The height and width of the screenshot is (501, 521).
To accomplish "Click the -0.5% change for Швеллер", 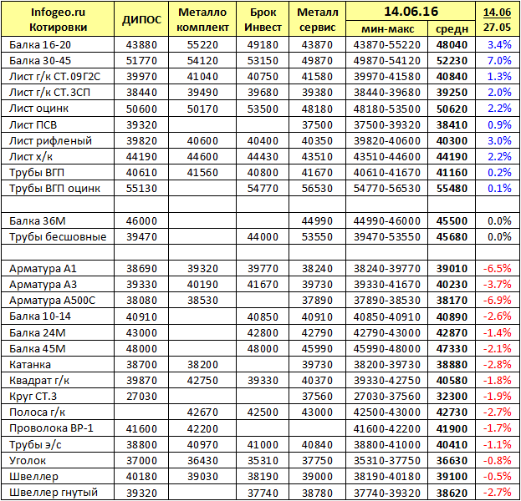I will click(x=497, y=477).
